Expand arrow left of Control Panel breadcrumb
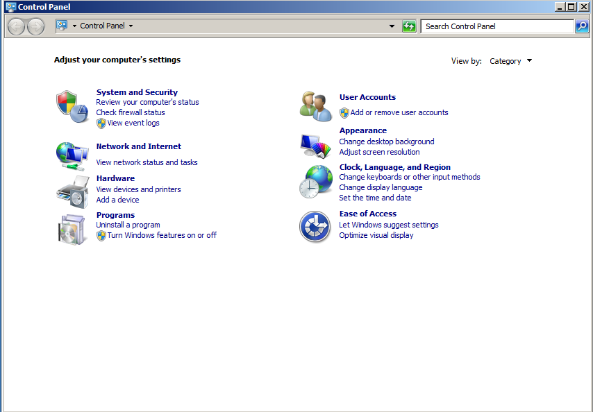This screenshot has height=412, width=593. pyautogui.click(x=74, y=26)
